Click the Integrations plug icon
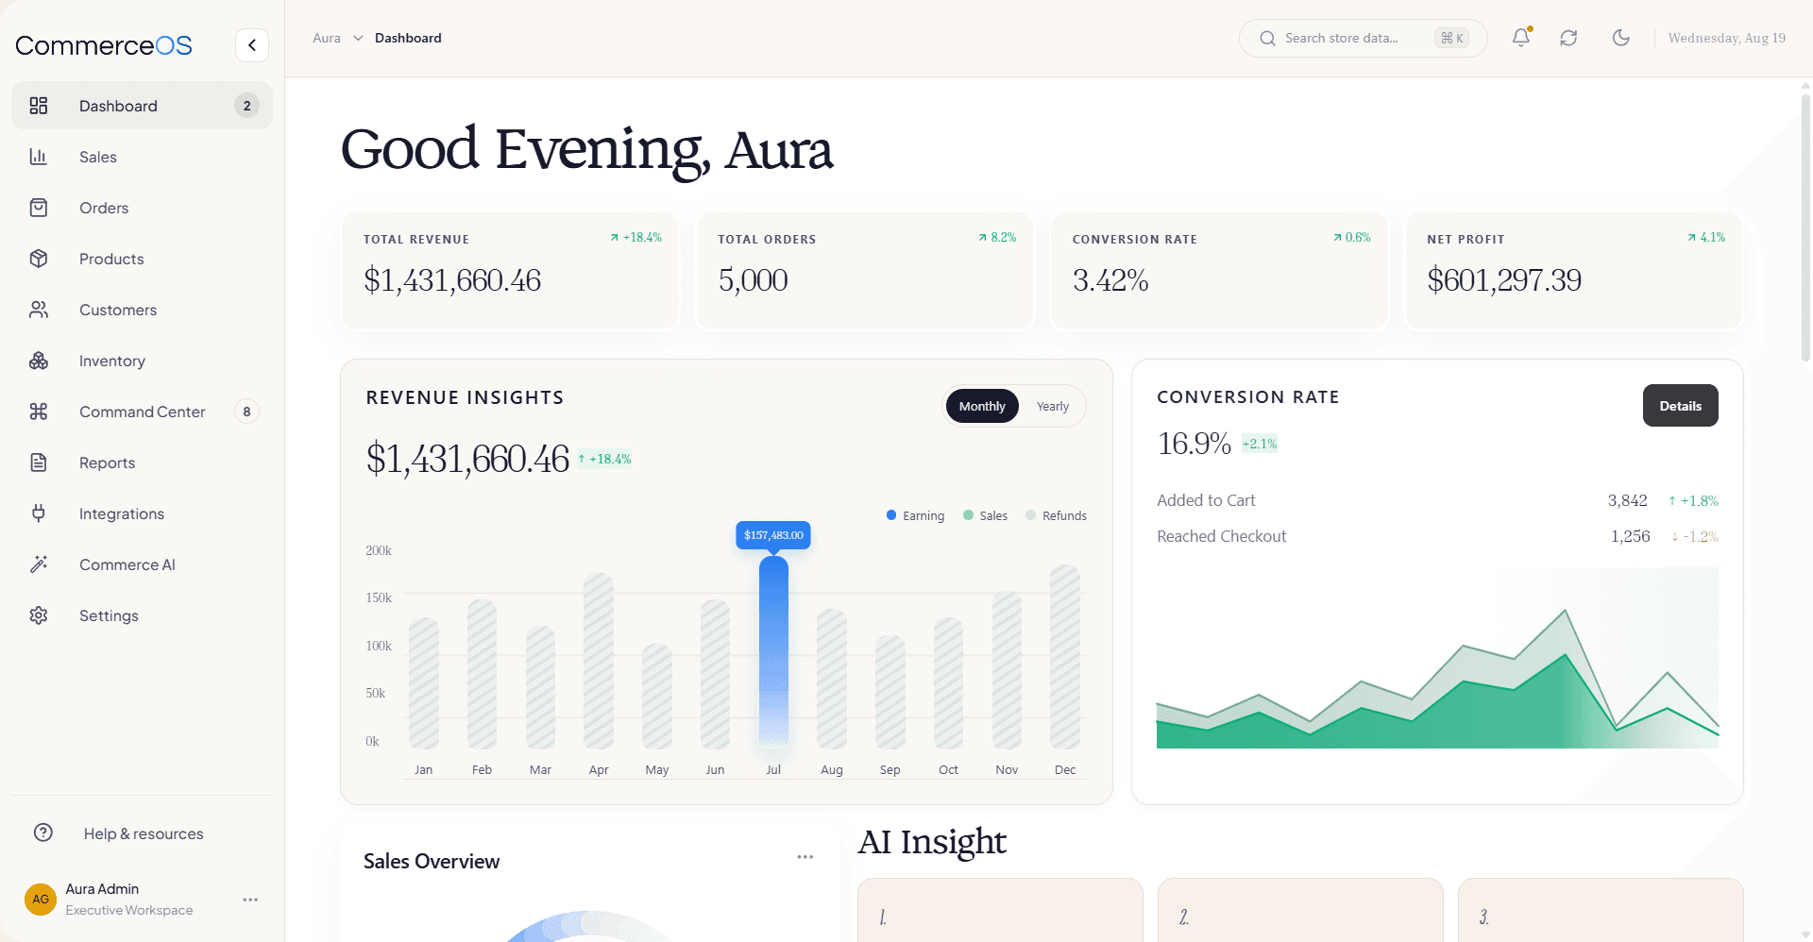This screenshot has width=1813, height=942. pyautogui.click(x=39, y=513)
